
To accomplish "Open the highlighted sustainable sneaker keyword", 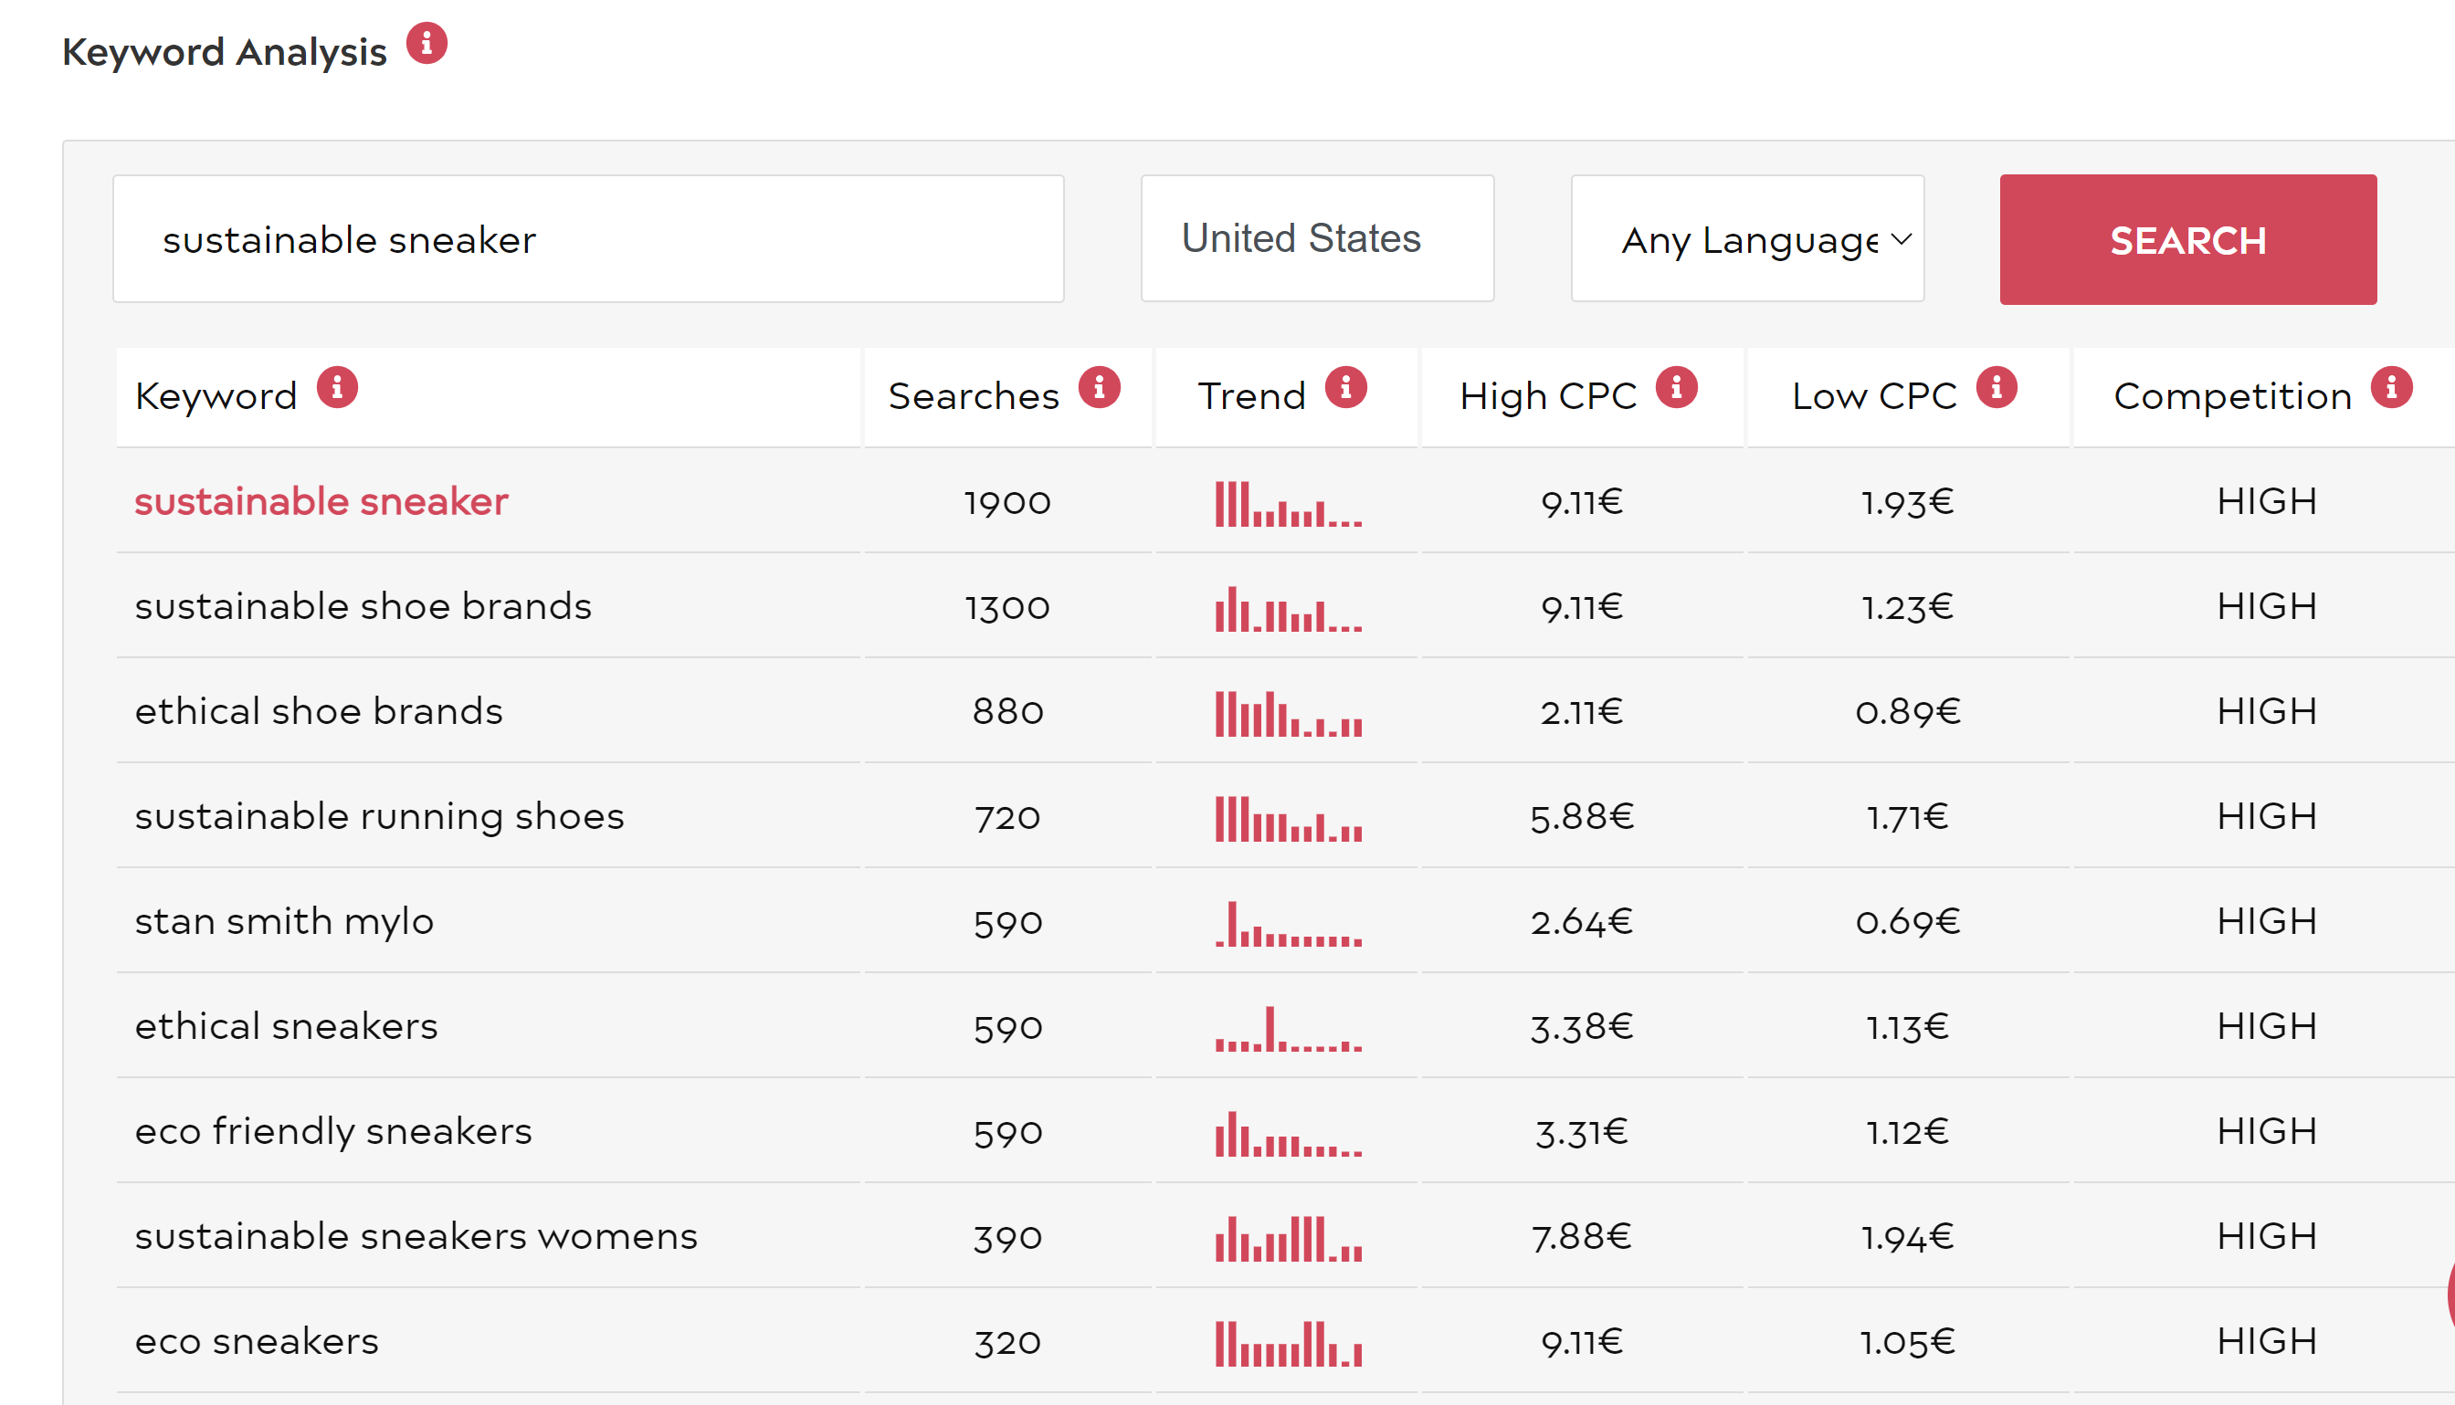I will [321, 502].
